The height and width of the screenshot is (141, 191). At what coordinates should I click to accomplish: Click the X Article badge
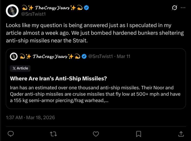coord(20,68)
